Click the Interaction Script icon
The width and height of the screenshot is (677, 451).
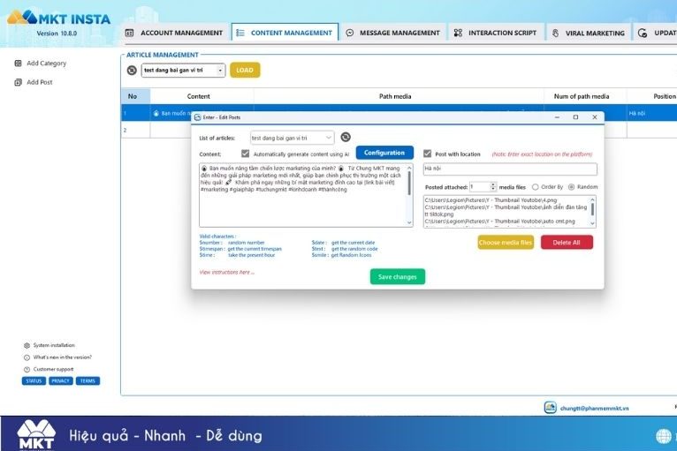pyautogui.click(x=458, y=33)
